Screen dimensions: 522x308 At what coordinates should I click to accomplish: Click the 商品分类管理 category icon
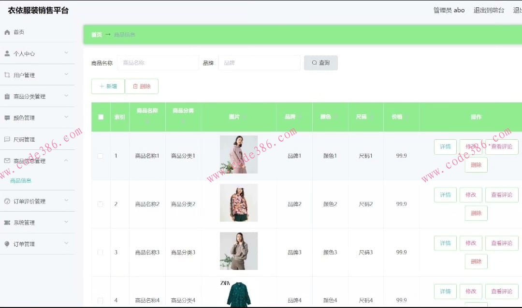[7, 96]
